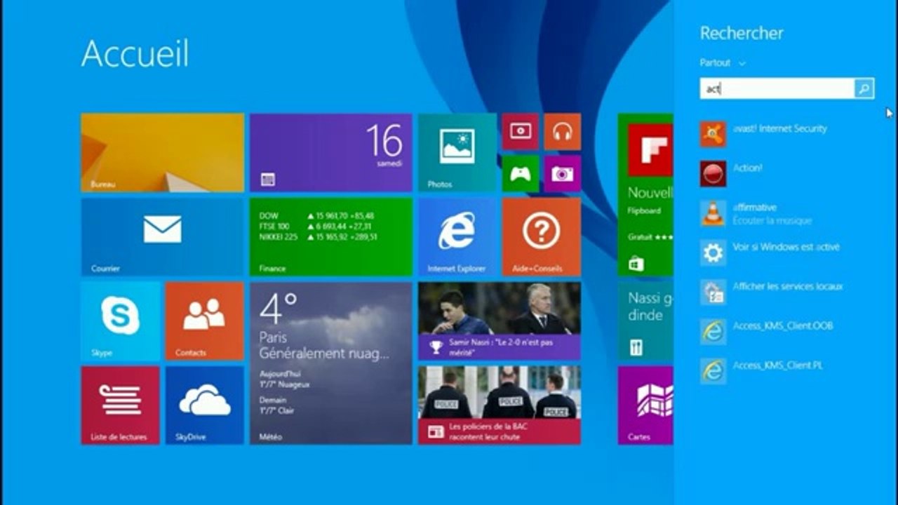
Task: Open the Météo Paris weather tile
Action: 331,363
